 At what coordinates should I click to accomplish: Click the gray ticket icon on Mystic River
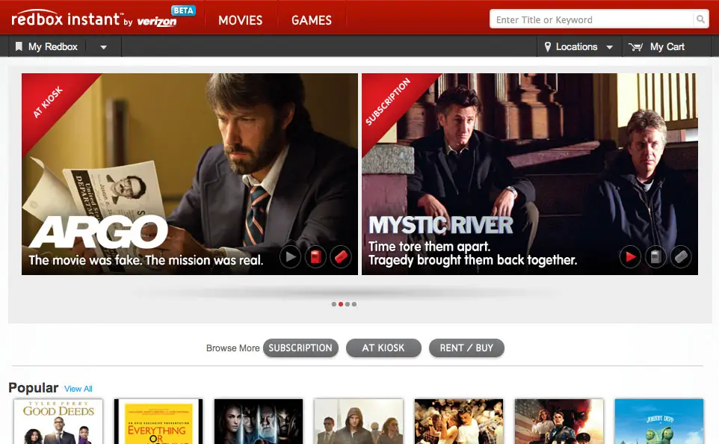tap(681, 257)
